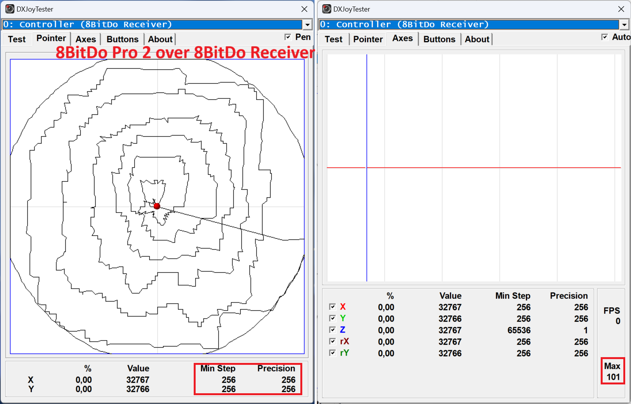Click Y Precision "256" in left window

coord(288,389)
